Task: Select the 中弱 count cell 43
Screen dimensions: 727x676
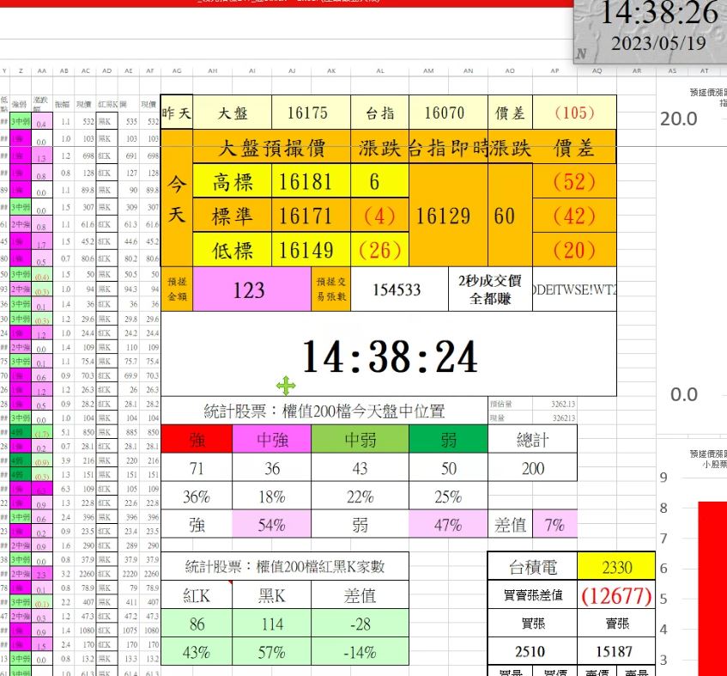Action: [360, 467]
